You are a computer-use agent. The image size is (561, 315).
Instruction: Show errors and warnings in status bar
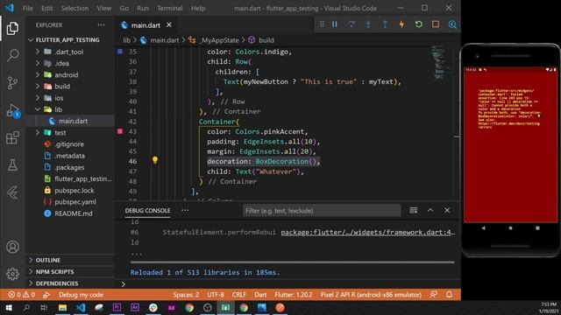click(21, 295)
